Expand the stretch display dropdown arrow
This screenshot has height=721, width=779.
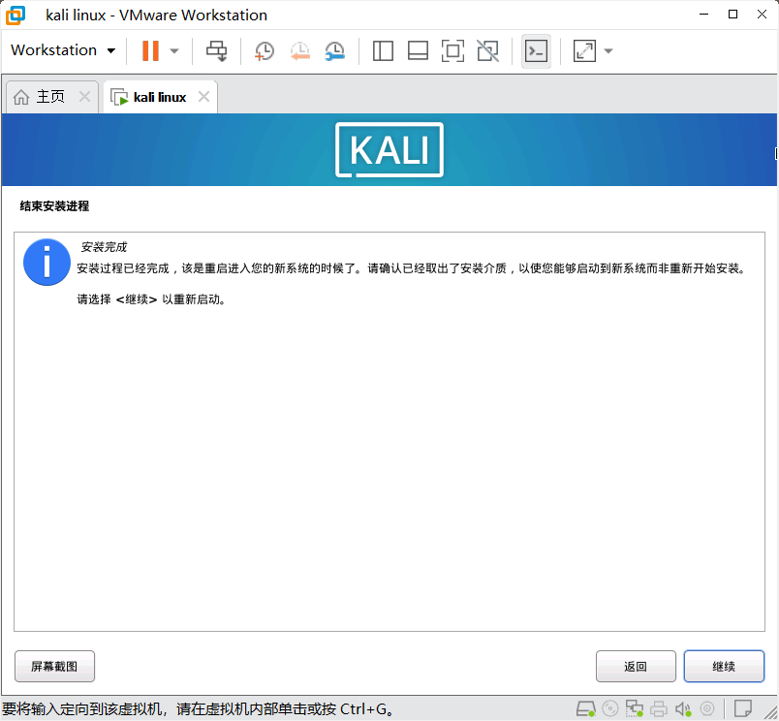click(x=608, y=50)
